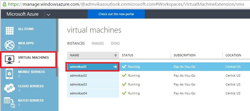Click the green padlock icon in address bar
The image size is (250, 111).
click(4, 4)
